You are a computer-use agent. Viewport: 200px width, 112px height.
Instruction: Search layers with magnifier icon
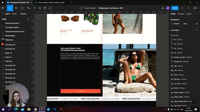tap(3, 14)
